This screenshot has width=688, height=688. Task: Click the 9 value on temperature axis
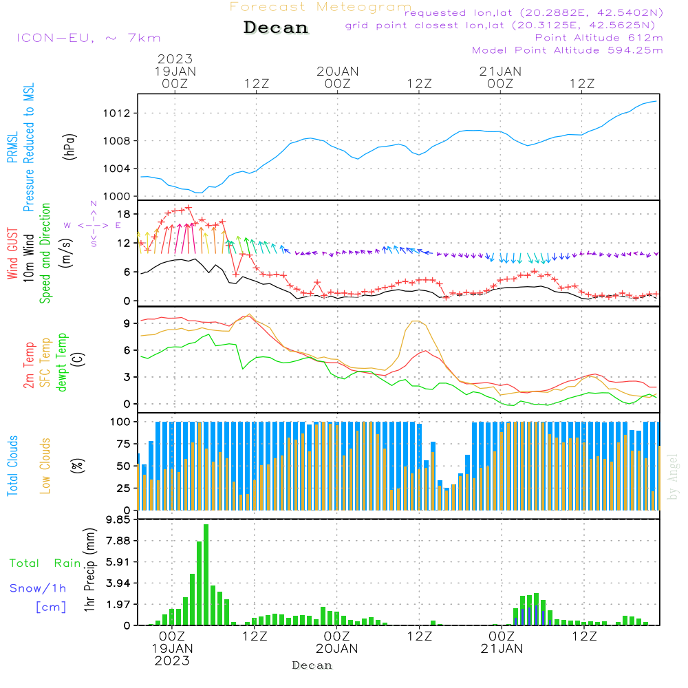point(127,324)
